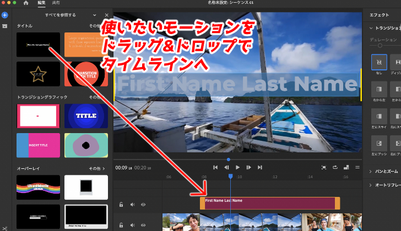The image size is (401, 231).
Task: Select the black loading bar overlay
Action: pyautogui.click(x=38, y=217)
